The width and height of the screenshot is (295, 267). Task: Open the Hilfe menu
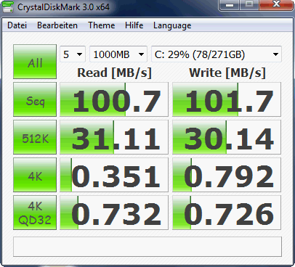click(134, 25)
